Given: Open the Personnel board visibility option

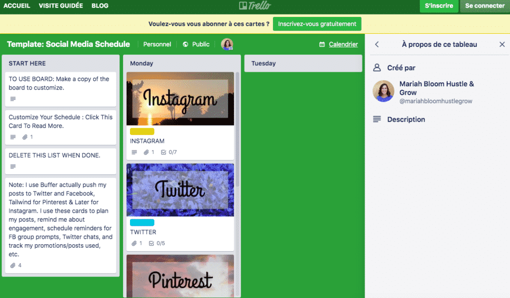Looking at the screenshot, I should (x=157, y=44).
